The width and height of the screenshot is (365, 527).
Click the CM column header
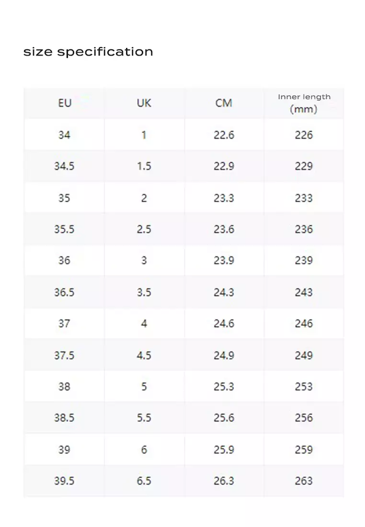click(224, 103)
